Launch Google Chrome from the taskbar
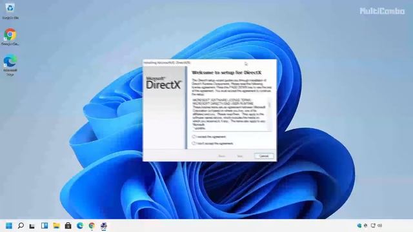 tap(92, 226)
